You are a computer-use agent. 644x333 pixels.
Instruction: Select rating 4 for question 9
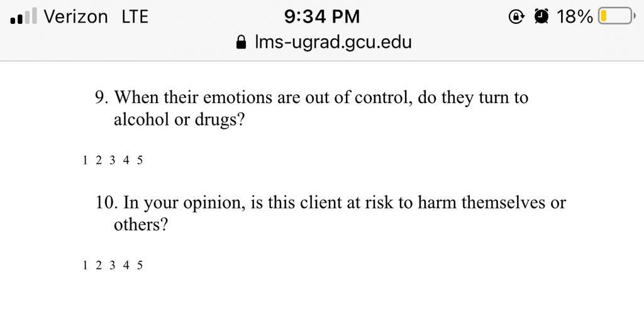[x=126, y=160]
